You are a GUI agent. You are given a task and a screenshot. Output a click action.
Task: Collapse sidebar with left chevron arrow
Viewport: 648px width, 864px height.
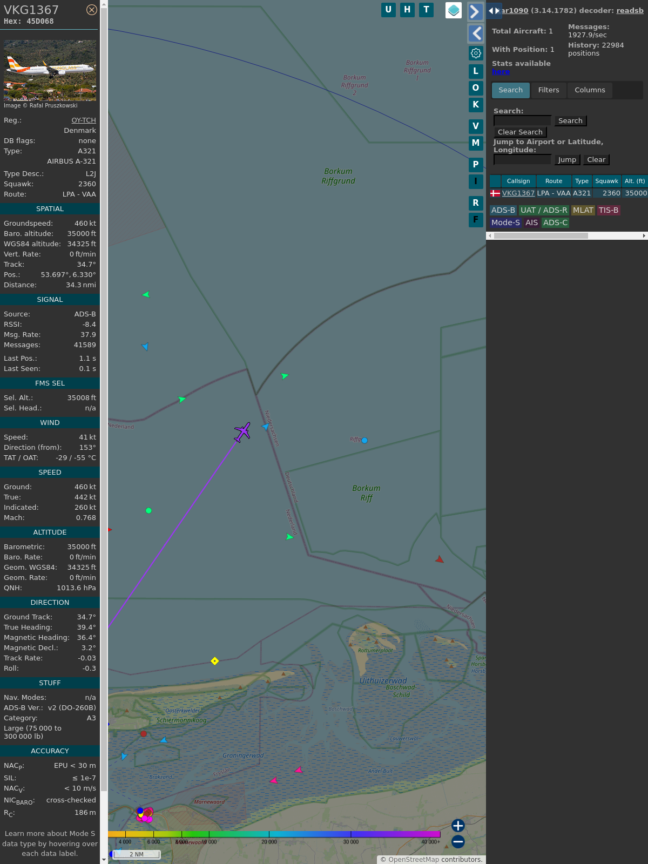(x=475, y=33)
